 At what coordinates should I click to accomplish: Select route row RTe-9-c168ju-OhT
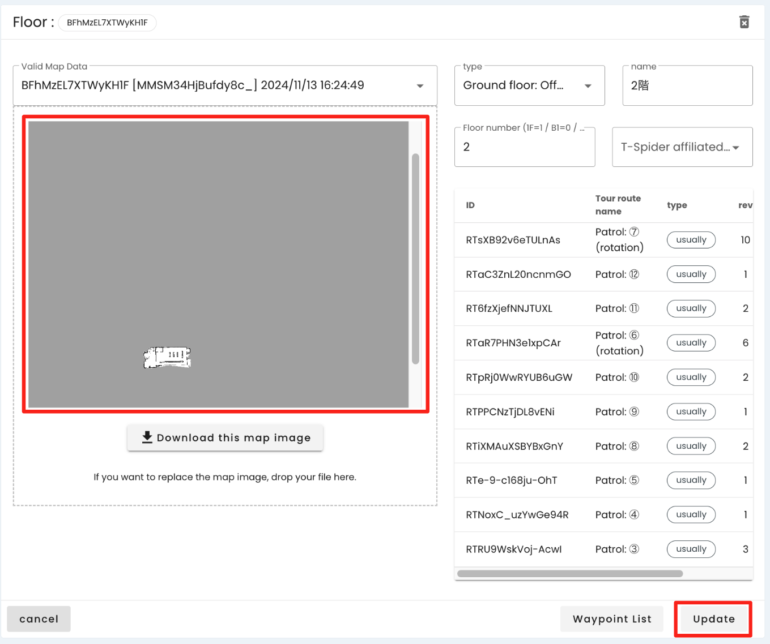[x=603, y=480]
